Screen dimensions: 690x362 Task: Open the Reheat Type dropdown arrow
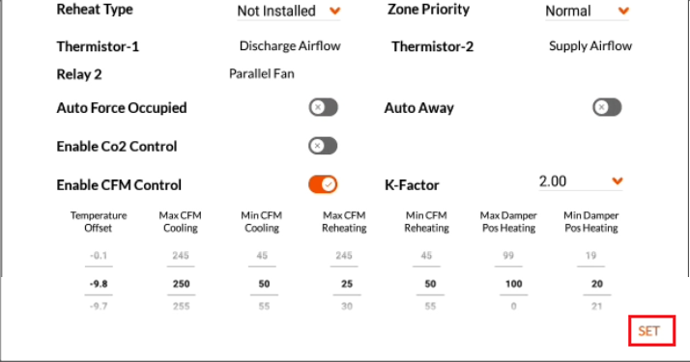[335, 11]
